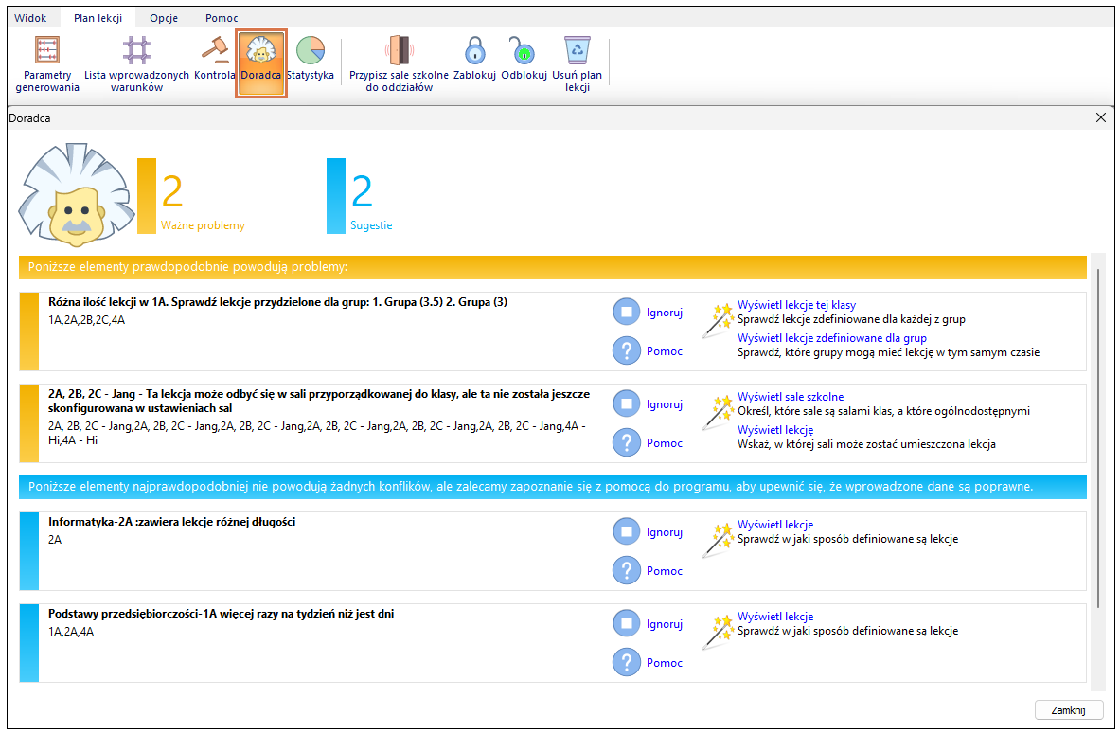Click the Einstein advisor mascot image
Viewport: 1120px width, 734px height.
(x=76, y=194)
